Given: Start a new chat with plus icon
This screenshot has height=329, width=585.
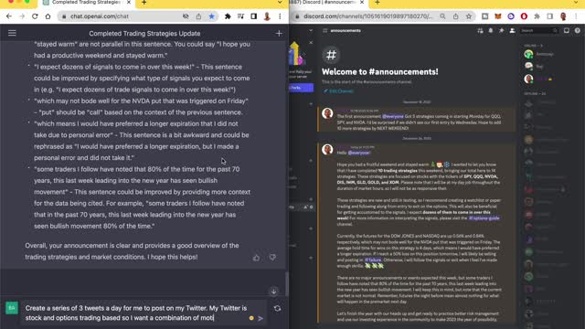Looking at the screenshot, I should click(279, 33).
